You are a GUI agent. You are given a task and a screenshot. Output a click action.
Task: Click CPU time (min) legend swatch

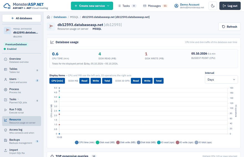pos(77,142)
